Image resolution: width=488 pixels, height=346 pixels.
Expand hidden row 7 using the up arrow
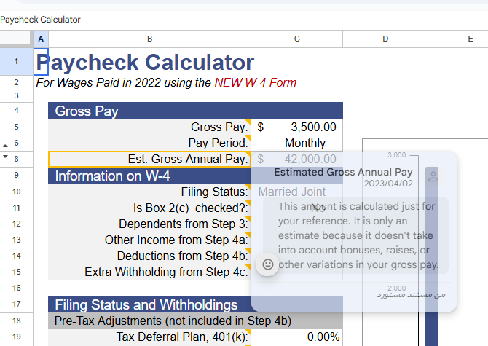tap(5, 145)
